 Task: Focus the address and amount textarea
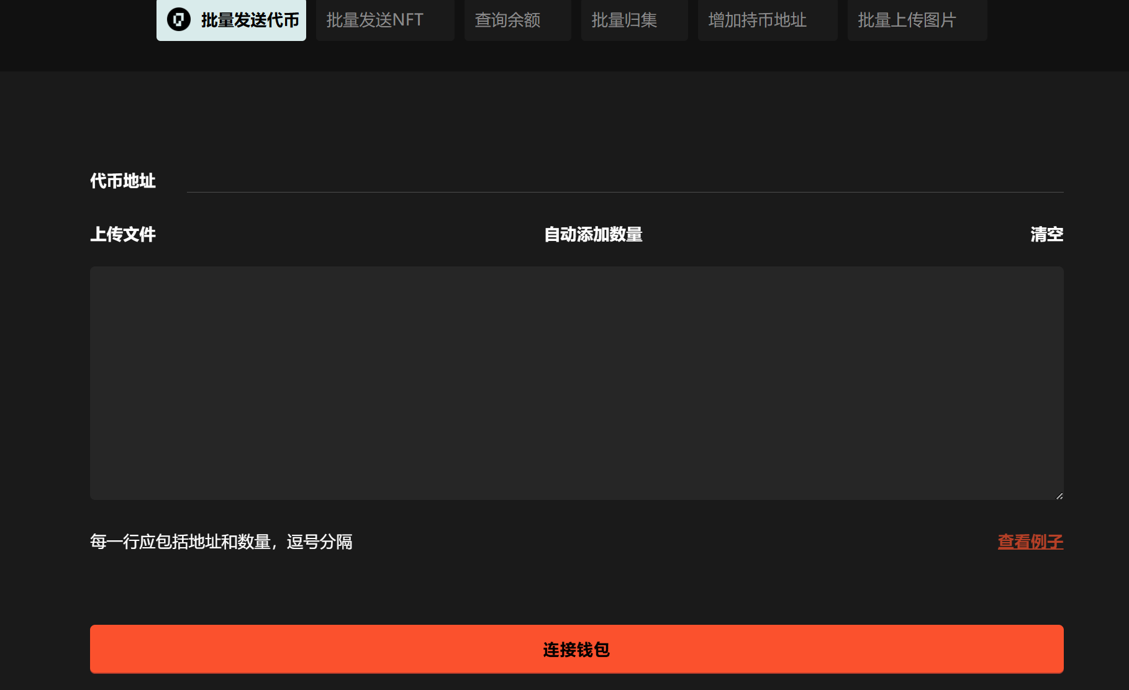[576, 383]
